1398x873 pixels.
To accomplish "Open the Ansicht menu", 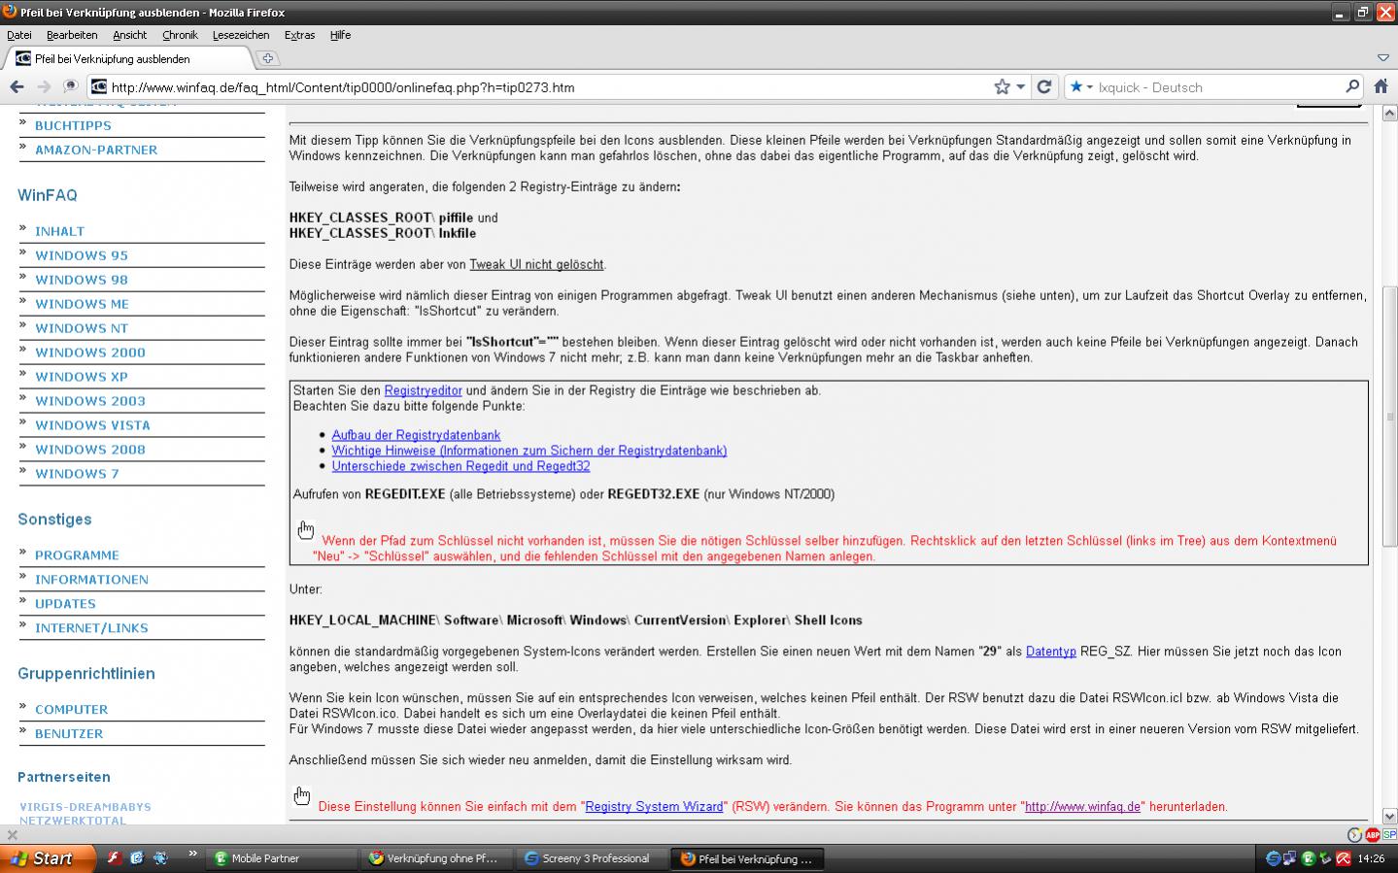I will click(x=129, y=35).
